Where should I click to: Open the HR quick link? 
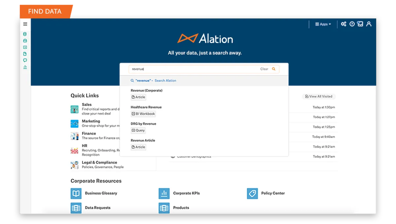coord(84,146)
